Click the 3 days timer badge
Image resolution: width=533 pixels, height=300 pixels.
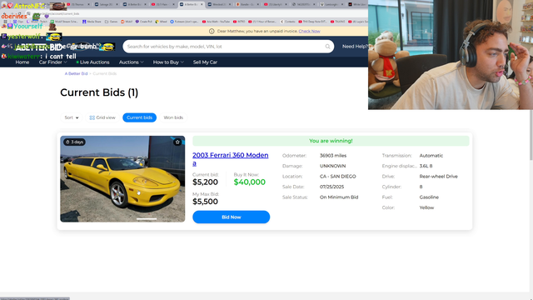74,142
